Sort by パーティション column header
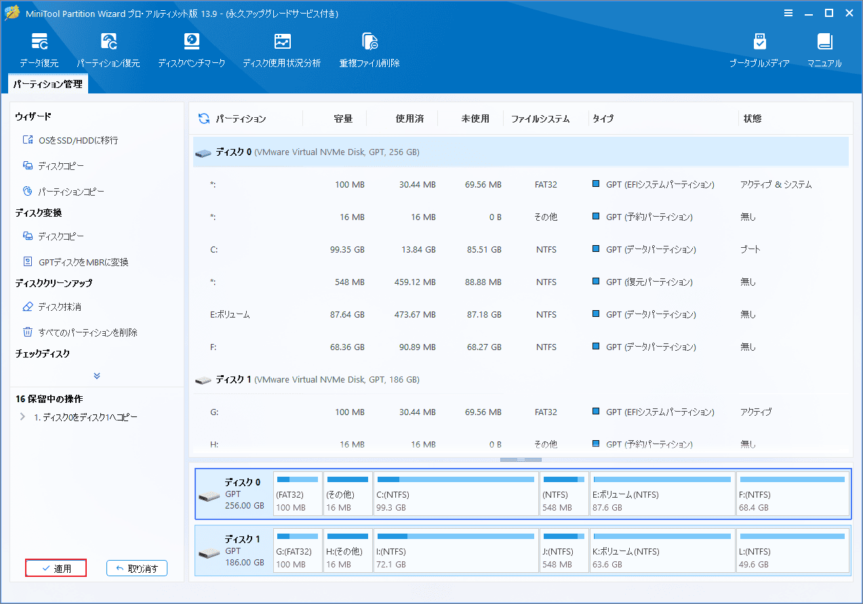Screen dimensions: 863x604 pos(241,118)
